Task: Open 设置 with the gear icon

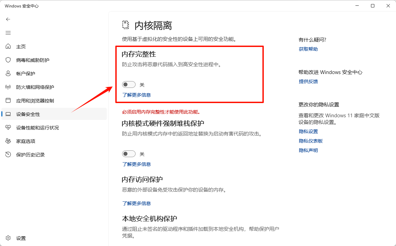Action: [x=7, y=238]
